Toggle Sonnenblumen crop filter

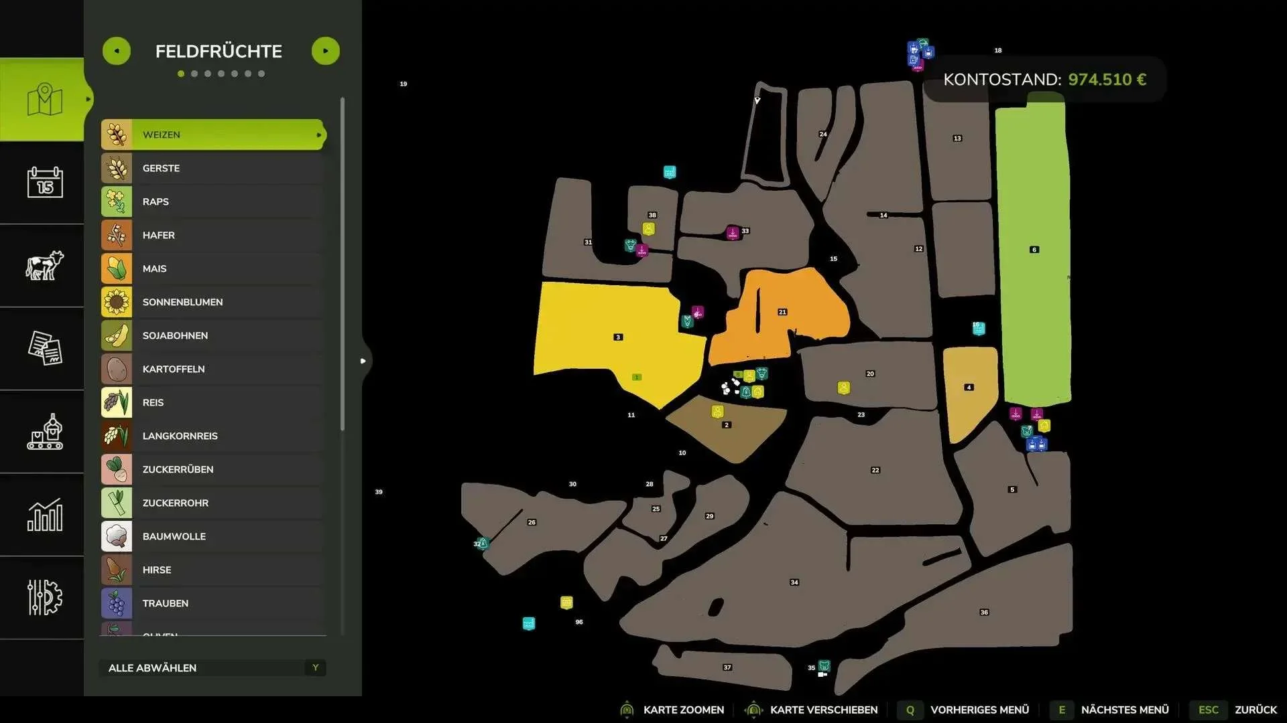[213, 302]
